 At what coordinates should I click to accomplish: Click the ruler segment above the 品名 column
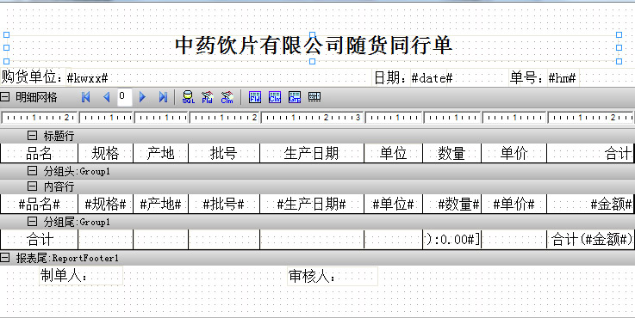click(40, 118)
